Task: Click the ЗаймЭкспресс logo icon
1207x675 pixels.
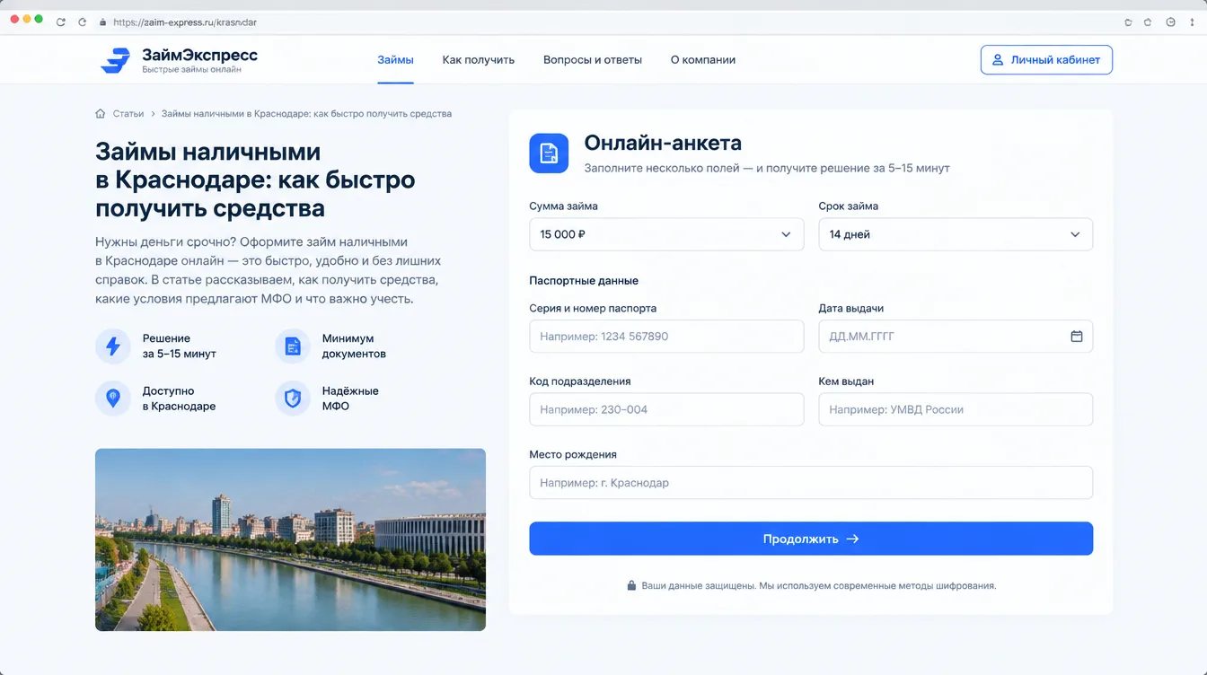Action: [115, 60]
